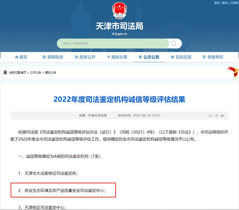Click the heading 诚信等级确定为A级的司法鉴定机构
The image size is (239, 210).
57,156
